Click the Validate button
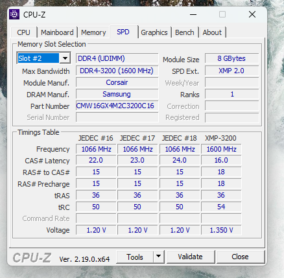 [190, 257]
